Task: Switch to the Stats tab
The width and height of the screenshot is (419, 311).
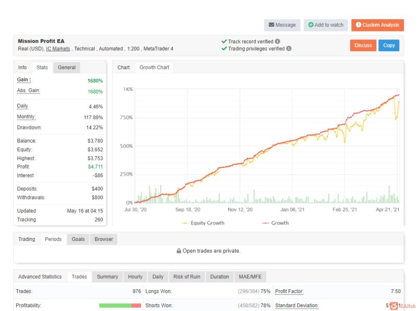Action: pyautogui.click(x=42, y=67)
